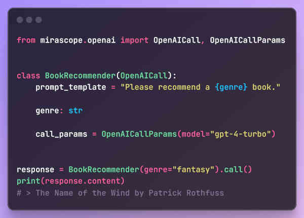Click 'OpenAICallParams' in call_params assignment

pyautogui.click(x=139, y=134)
